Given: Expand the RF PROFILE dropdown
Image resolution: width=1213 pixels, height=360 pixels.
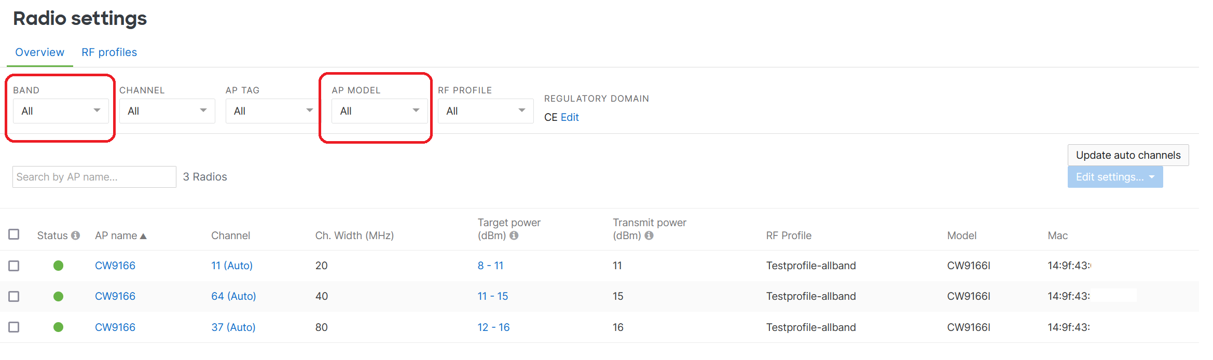Looking at the screenshot, I should 485,110.
